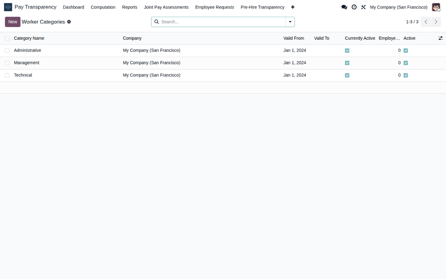The image size is (446, 279).
Task: Sort by Currently Active column header
Action: pos(360,38)
